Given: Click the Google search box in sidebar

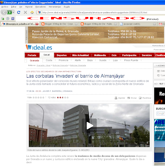Looking at the screenshot, I should 161,113.
